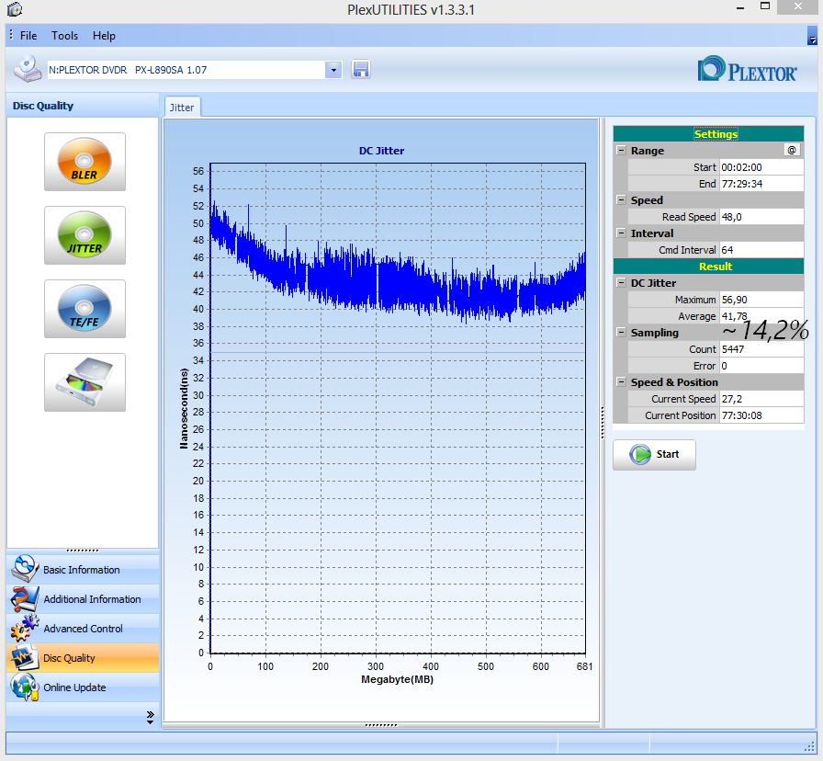Click the DC Jitter chart title
The image size is (823, 761).
click(381, 151)
